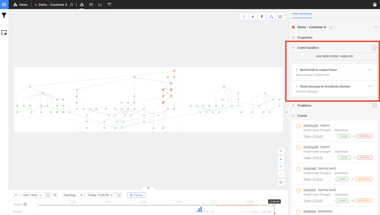Collapse the timeline panel chevron
The width and height of the screenshot is (380, 215).
click(x=148, y=188)
